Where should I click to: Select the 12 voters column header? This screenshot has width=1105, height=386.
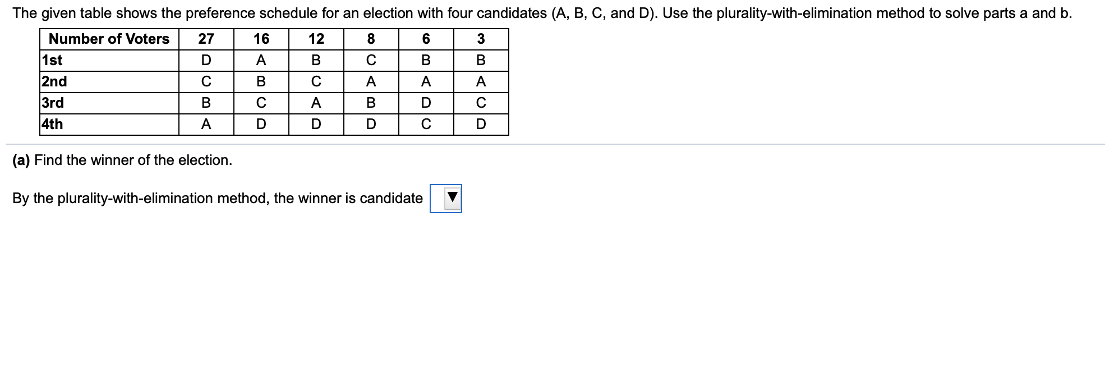(316, 39)
